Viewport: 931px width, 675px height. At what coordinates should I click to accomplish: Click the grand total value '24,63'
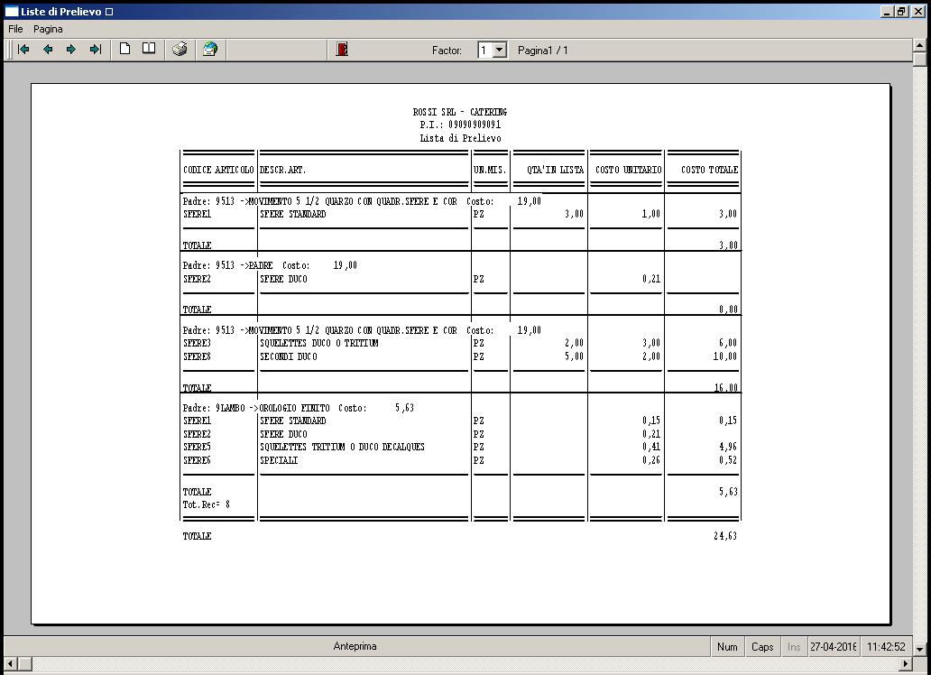[725, 536]
